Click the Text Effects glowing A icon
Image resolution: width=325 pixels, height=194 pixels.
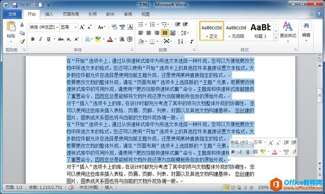(x=88, y=39)
